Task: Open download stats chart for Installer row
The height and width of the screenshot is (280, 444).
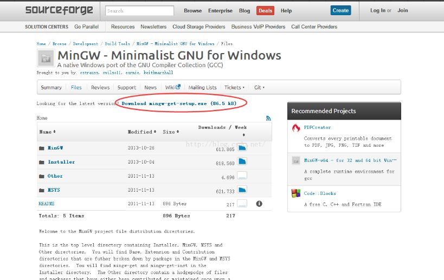Action: click(242, 161)
